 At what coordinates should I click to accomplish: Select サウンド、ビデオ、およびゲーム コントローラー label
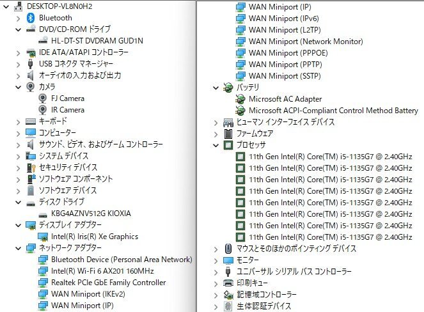click(x=101, y=144)
